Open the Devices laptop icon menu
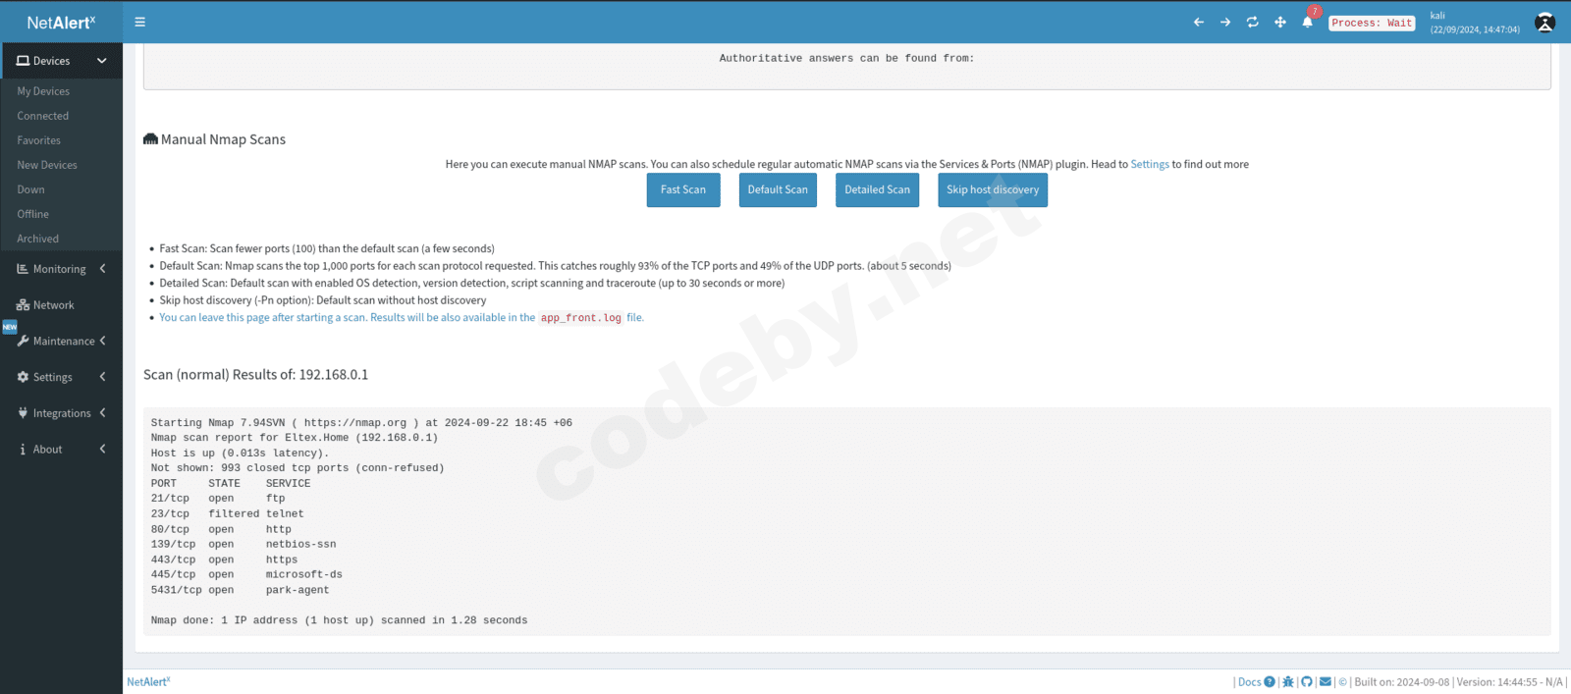 23,61
